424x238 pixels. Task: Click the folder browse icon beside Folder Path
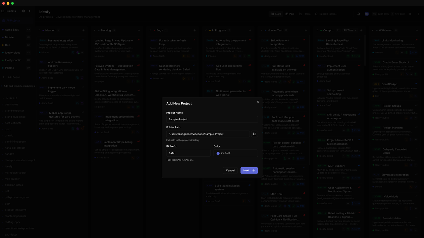point(254,134)
